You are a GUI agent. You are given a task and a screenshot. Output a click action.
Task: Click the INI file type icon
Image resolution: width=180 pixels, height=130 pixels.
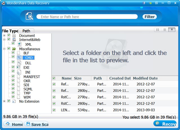coord(19,72)
